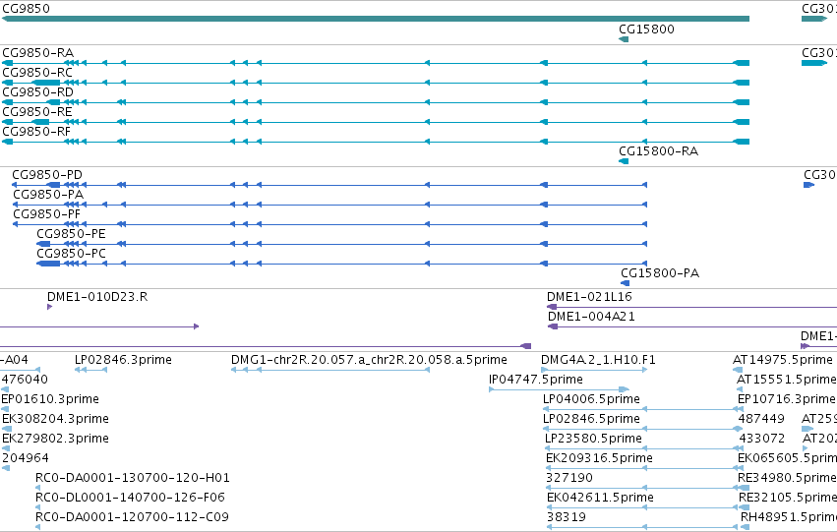This screenshot has height=532, width=837.
Task: Select the CG15800-RA transcript label
Action: point(659,151)
